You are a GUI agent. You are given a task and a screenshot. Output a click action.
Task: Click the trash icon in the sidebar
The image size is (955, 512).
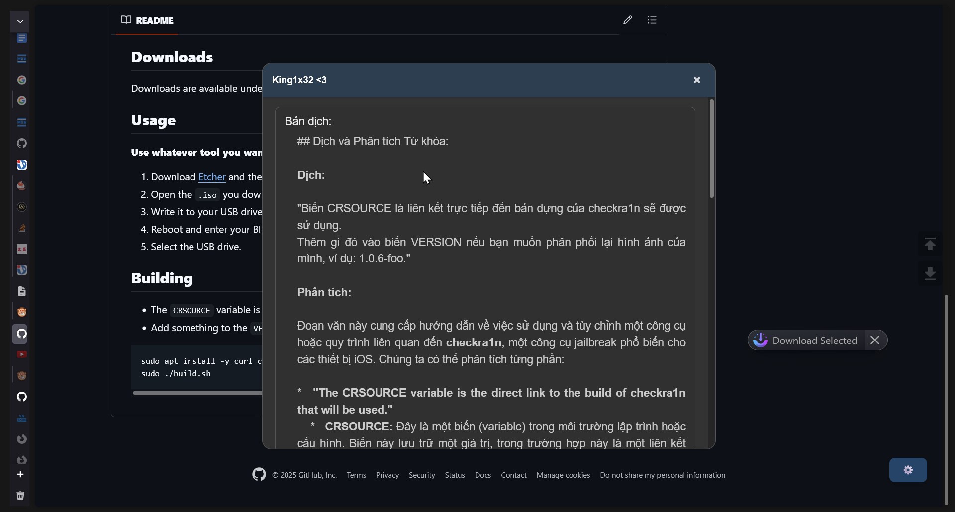[20, 496]
